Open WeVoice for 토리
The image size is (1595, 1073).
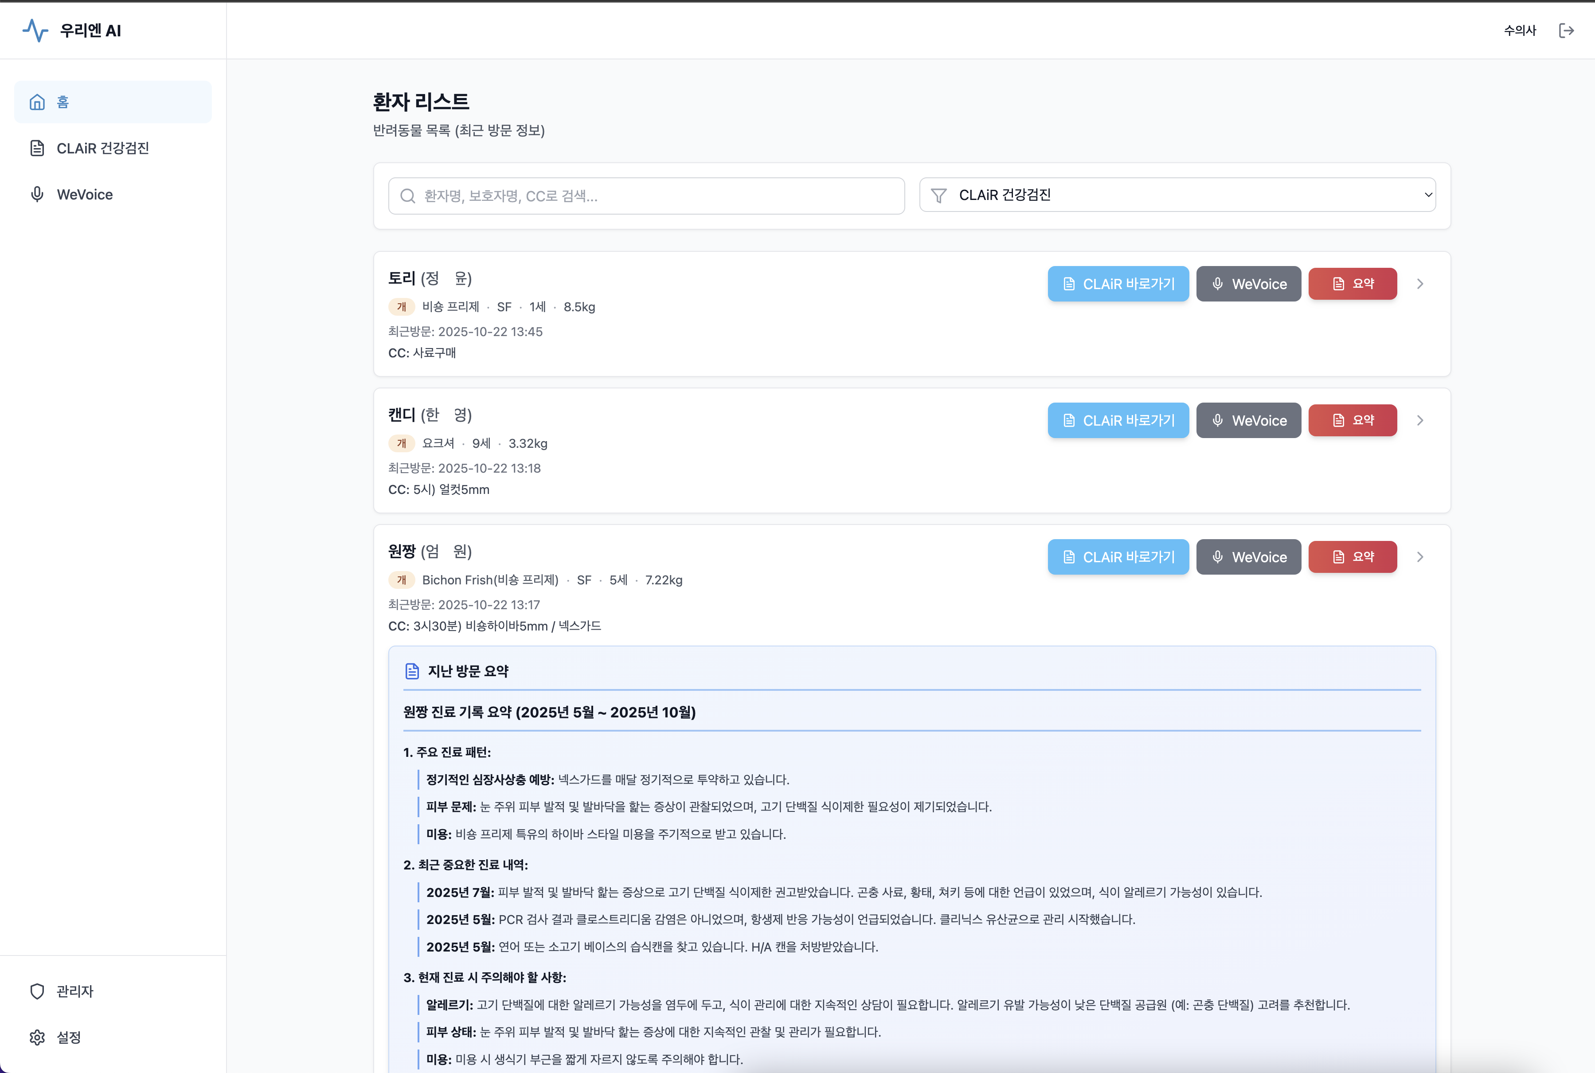pos(1248,283)
